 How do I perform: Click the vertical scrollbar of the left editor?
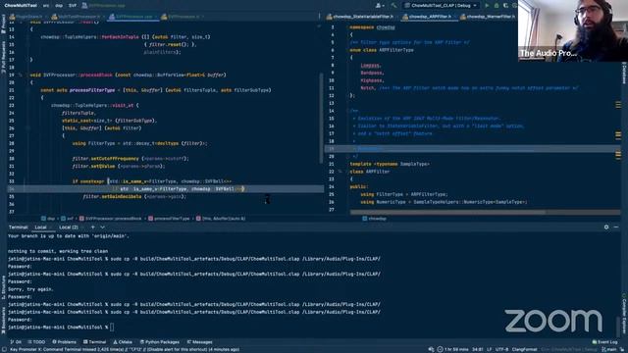coord(321,118)
